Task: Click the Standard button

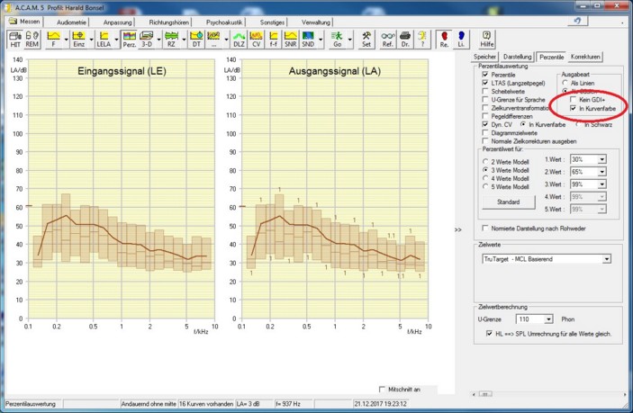Action: click(x=509, y=202)
